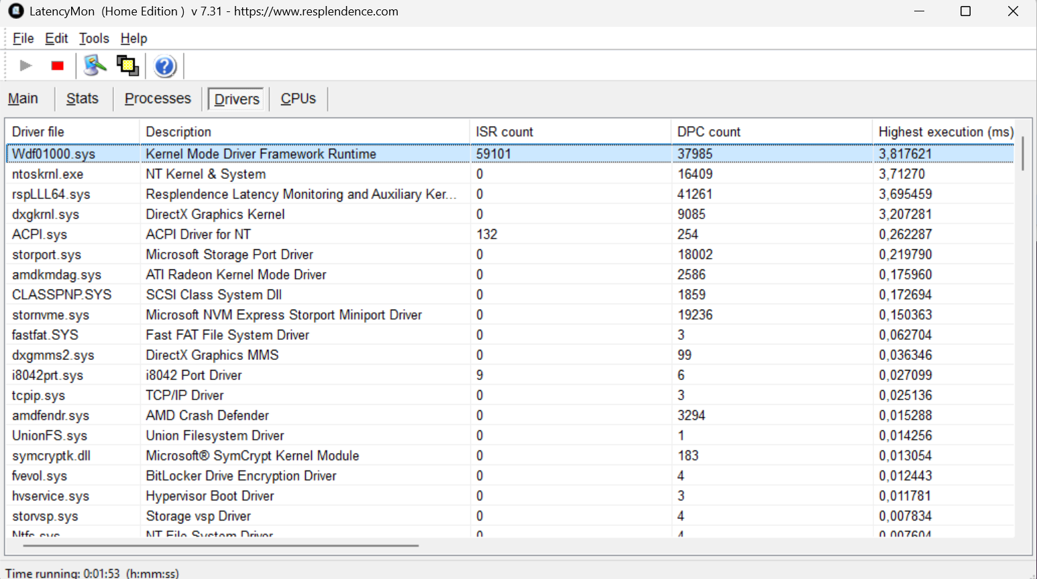Viewport: 1037px width, 579px height.
Task: Select the fastfat.SYS driver row
Action: tap(510, 335)
